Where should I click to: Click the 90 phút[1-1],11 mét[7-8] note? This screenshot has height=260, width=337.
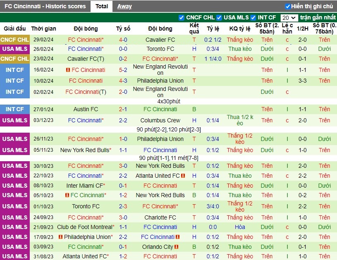[169, 158]
